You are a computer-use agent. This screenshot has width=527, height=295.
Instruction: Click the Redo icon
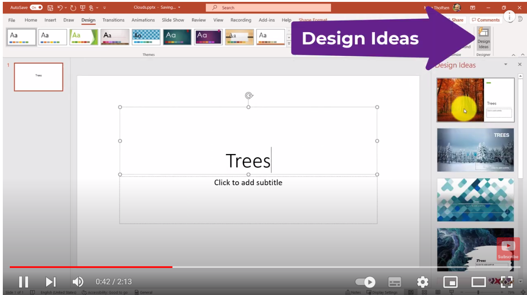pos(73,7)
